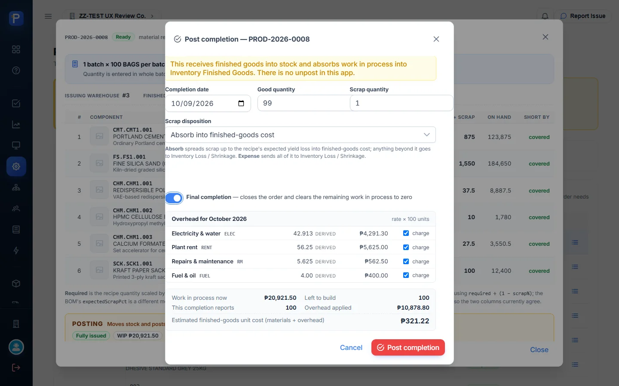
Task: Open the building icon in sidebar
Action: [16, 324]
